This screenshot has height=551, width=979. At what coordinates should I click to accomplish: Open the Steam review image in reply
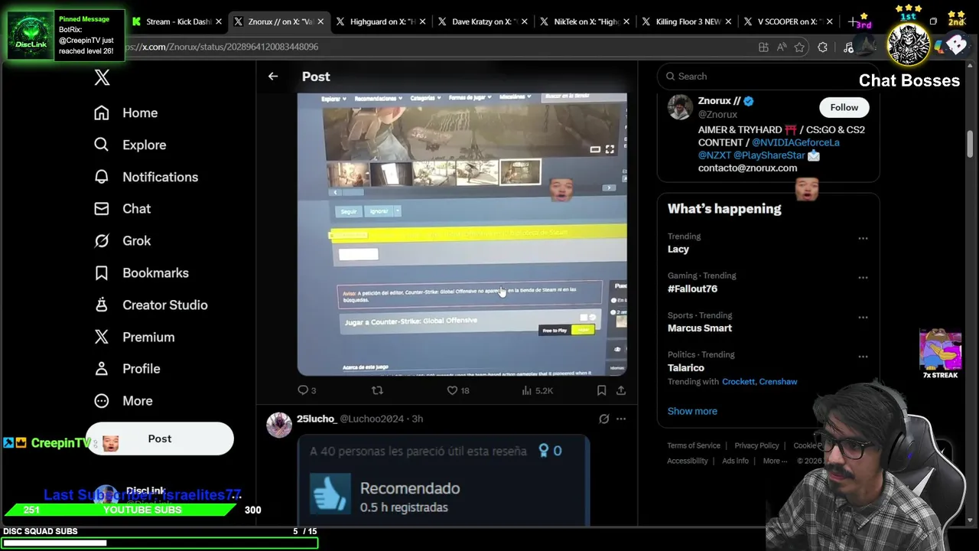point(444,481)
